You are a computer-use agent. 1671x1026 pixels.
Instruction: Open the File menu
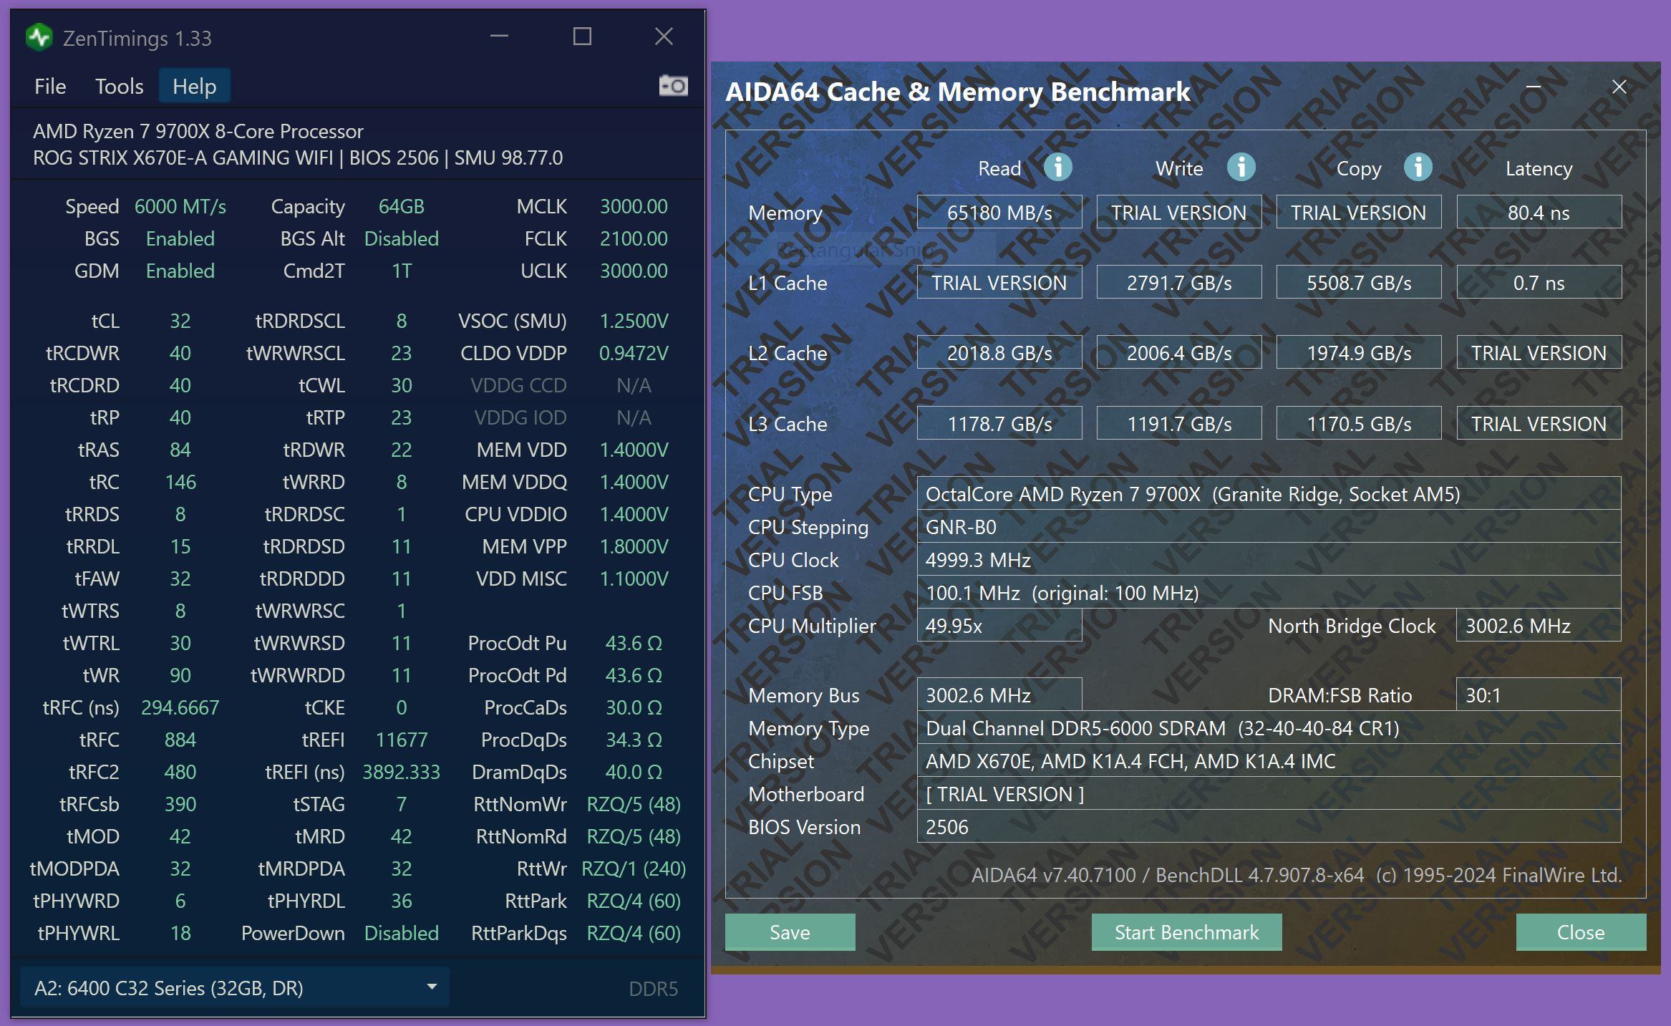click(50, 87)
